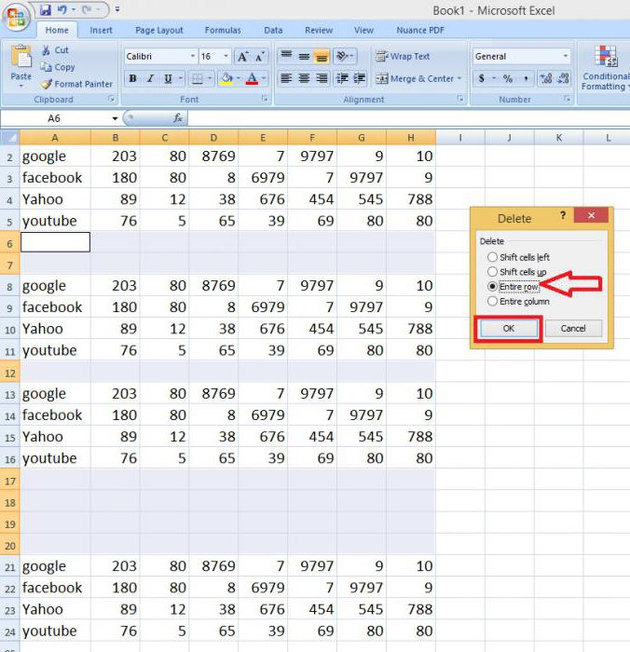The height and width of the screenshot is (652, 630).
Task: Open Customize Quick Access Toolbar dropdown
Action: click(x=117, y=9)
